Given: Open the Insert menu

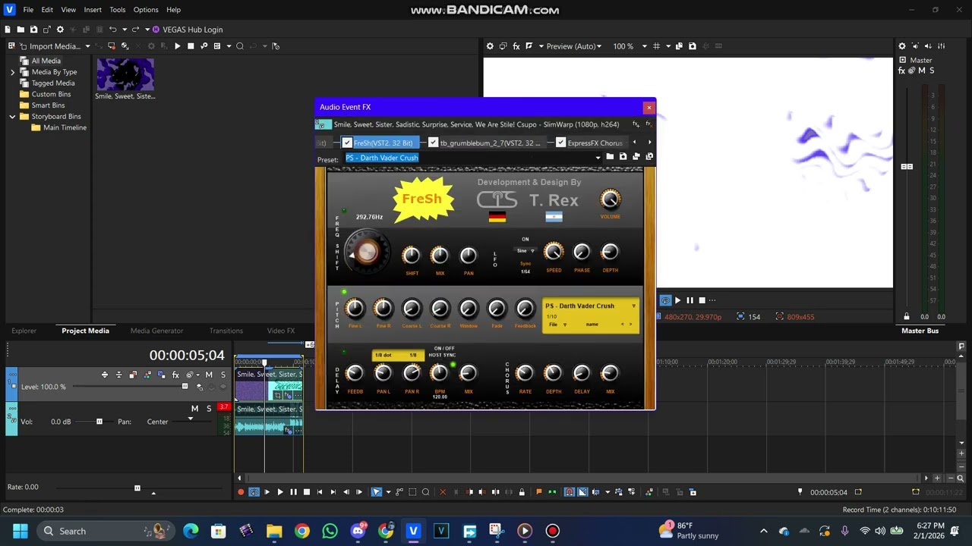Looking at the screenshot, I should (x=93, y=10).
